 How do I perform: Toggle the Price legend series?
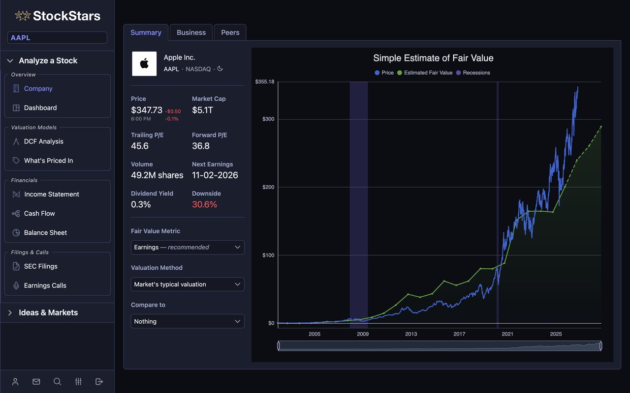[x=384, y=73]
